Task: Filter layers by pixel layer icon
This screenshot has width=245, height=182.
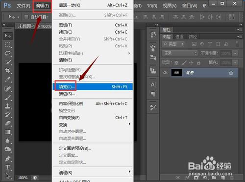Action: pos(194,44)
